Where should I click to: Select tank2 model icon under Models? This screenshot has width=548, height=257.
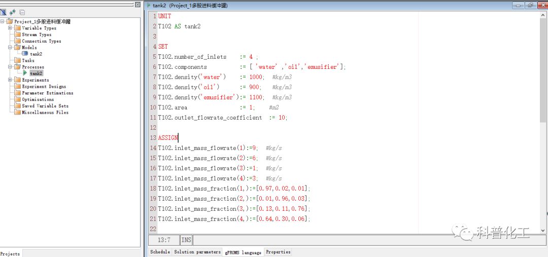coord(25,54)
